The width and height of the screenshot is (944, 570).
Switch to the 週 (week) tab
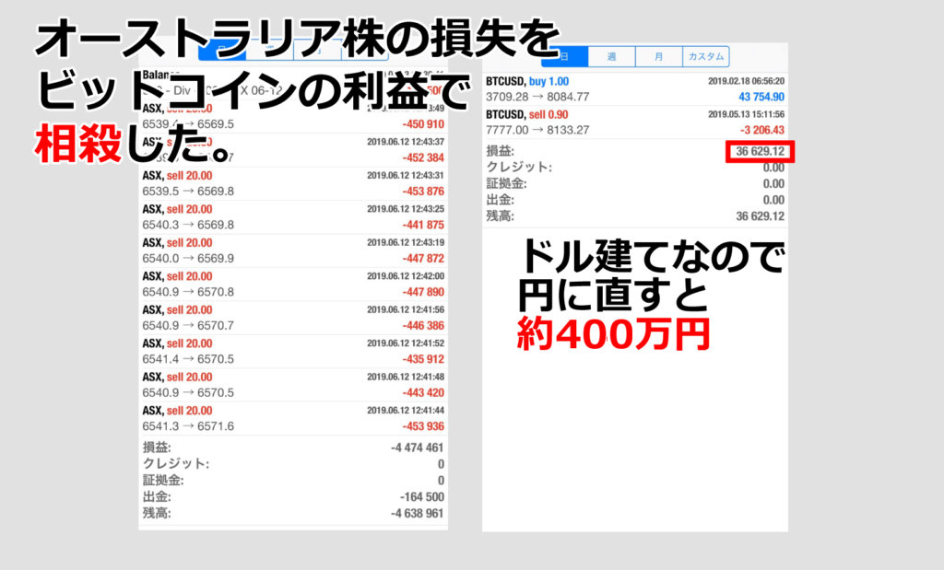611,56
